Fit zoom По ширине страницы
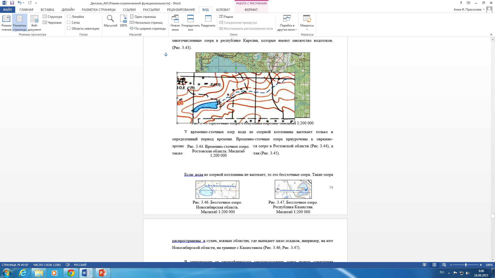The width and height of the screenshot is (495, 278). (148, 29)
